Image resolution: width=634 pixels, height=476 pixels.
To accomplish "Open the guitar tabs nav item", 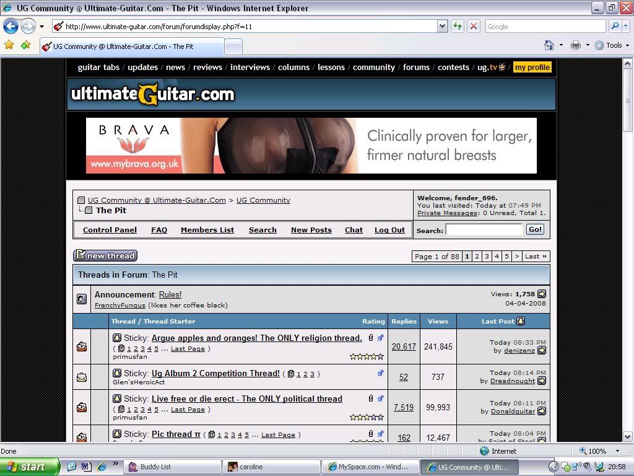I will pos(98,67).
